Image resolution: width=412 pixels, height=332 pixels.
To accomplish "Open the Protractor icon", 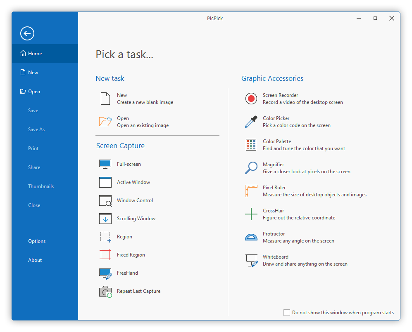I will click(251, 237).
